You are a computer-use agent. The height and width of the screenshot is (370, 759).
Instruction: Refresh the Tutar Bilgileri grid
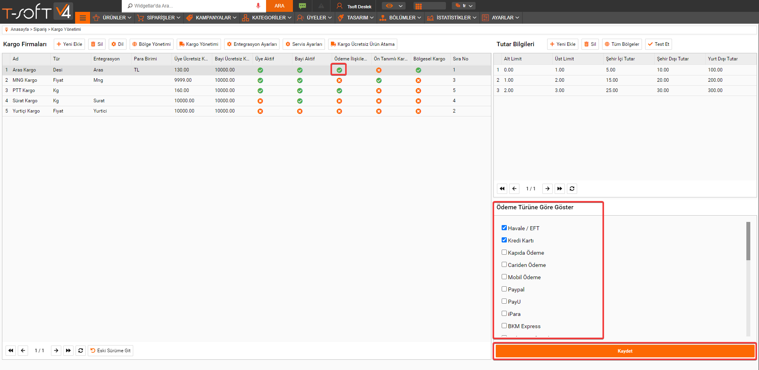572,189
